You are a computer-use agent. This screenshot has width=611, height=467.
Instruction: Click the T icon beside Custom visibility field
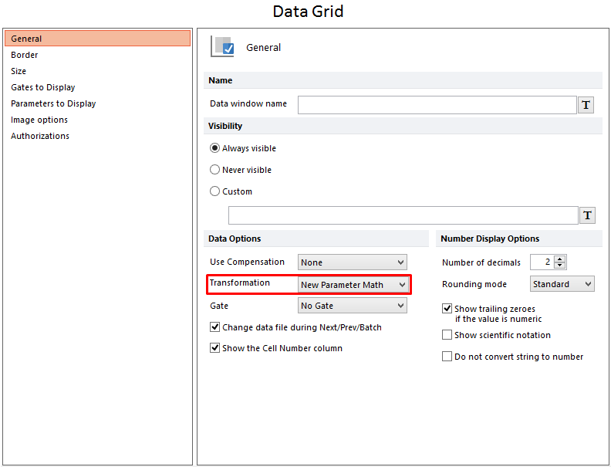(x=586, y=215)
